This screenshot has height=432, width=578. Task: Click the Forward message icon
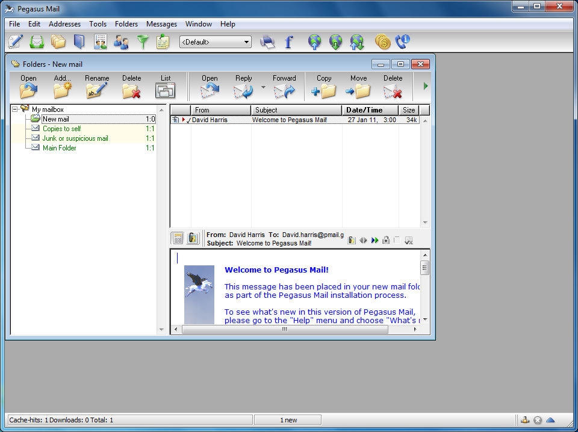(284, 91)
